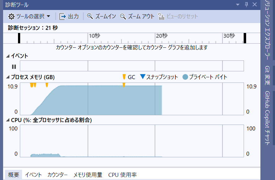Click the left black timeline selection handle
The height and width of the screenshot is (180, 275).
pyautogui.click(x=19, y=38)
